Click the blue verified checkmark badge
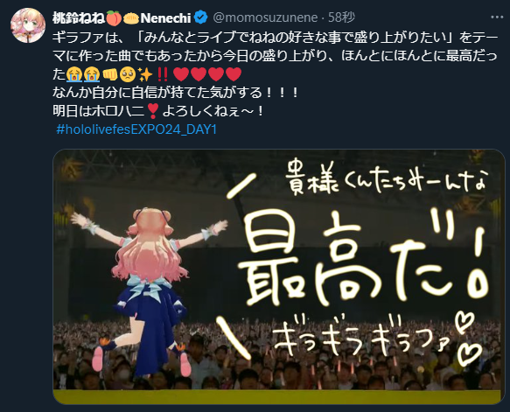 tap(200, 17)
